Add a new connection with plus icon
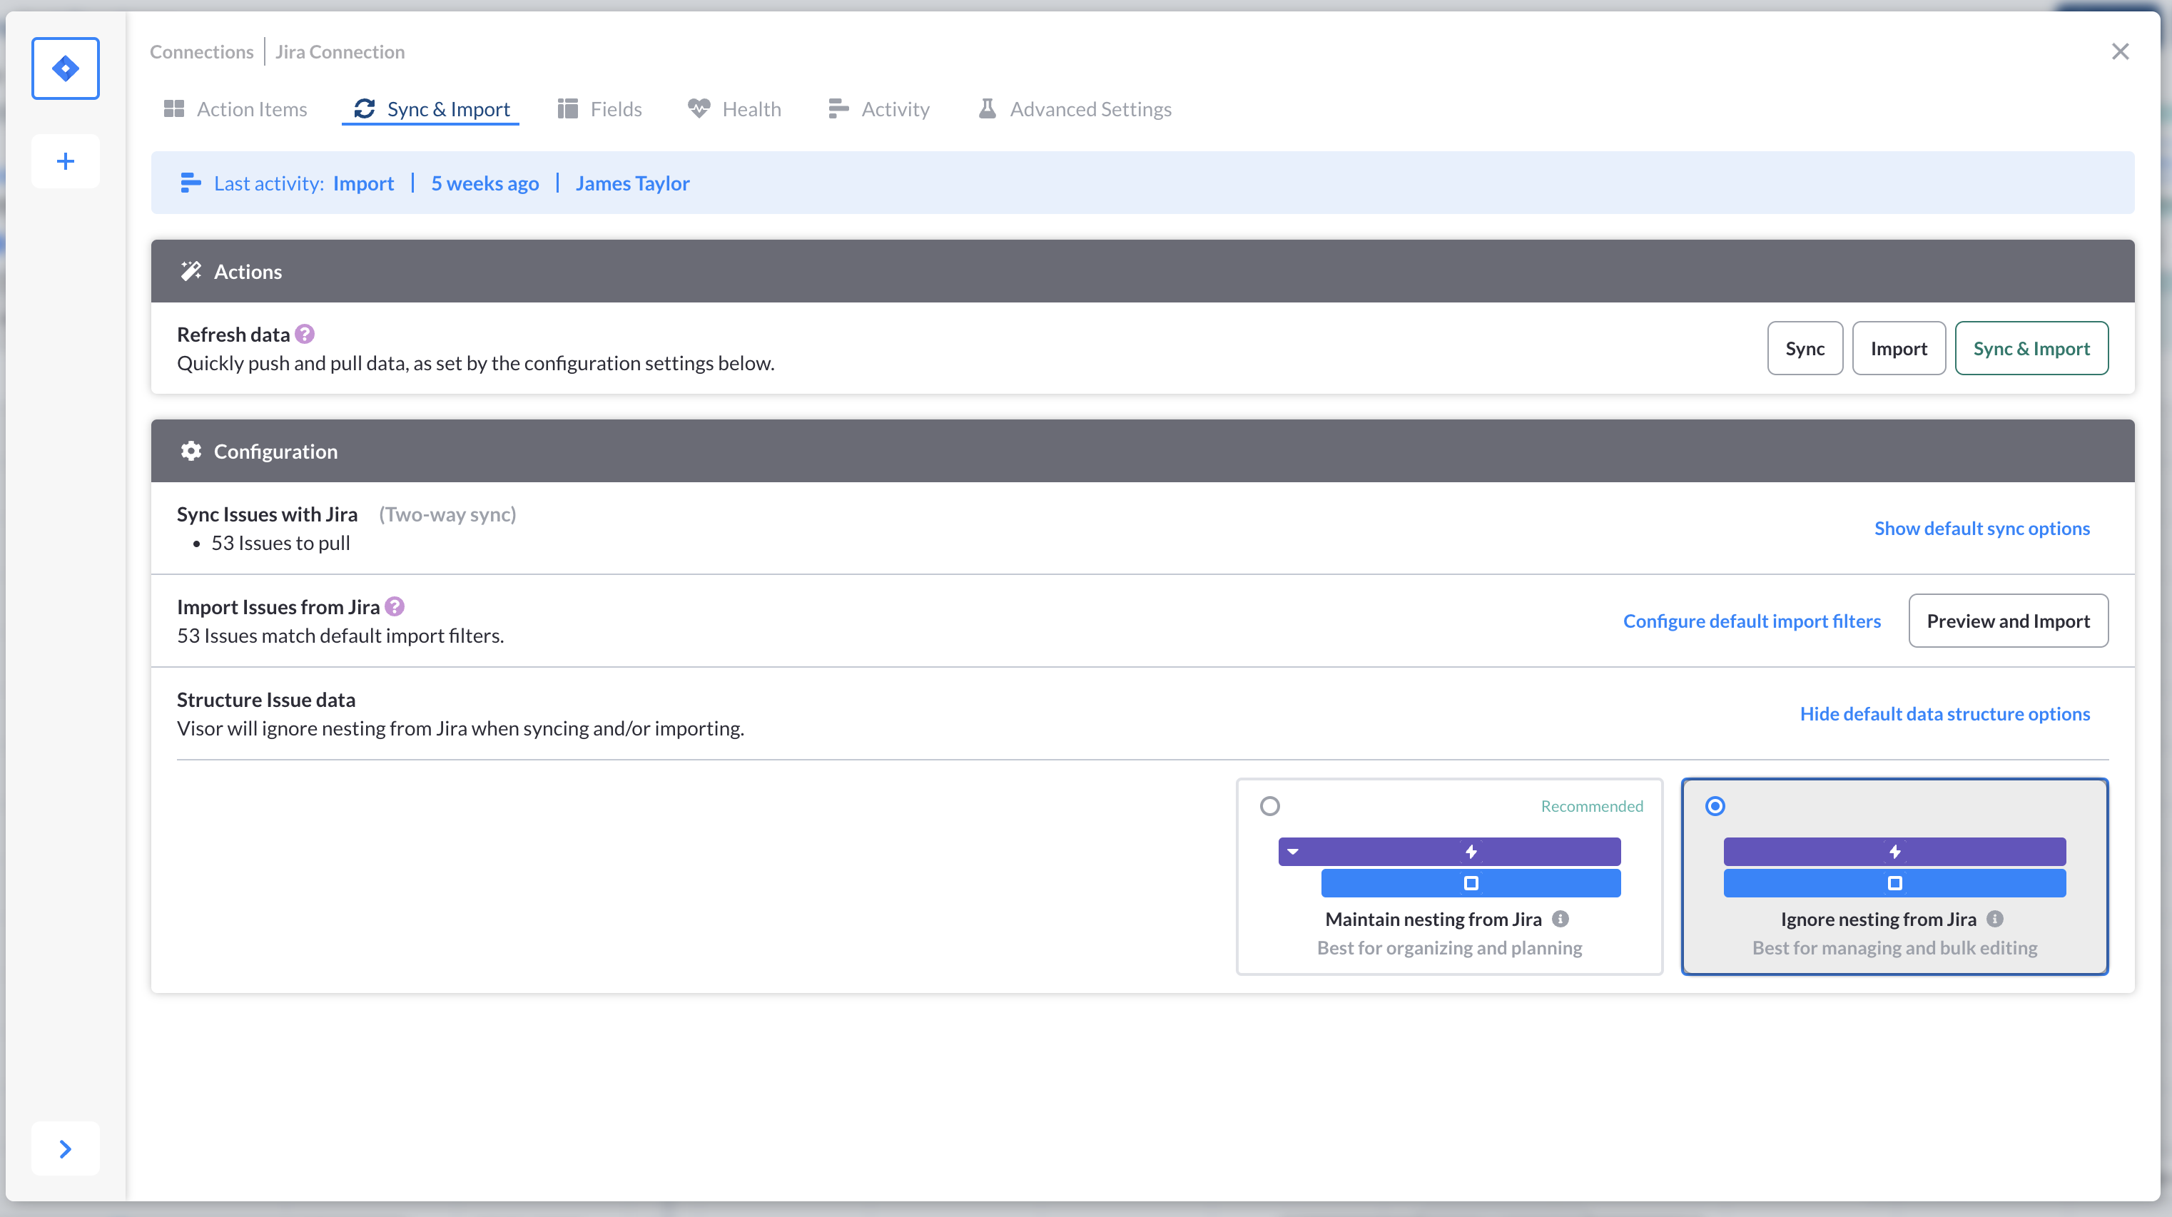Screen dimensions: 2172x1217 click(65, 161)
